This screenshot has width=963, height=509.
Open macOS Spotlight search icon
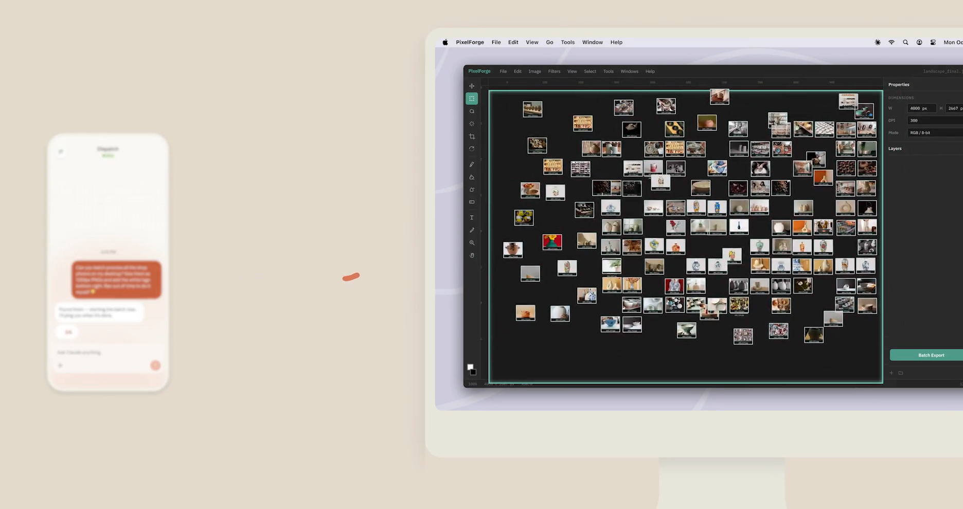click(x=905, y=43)
